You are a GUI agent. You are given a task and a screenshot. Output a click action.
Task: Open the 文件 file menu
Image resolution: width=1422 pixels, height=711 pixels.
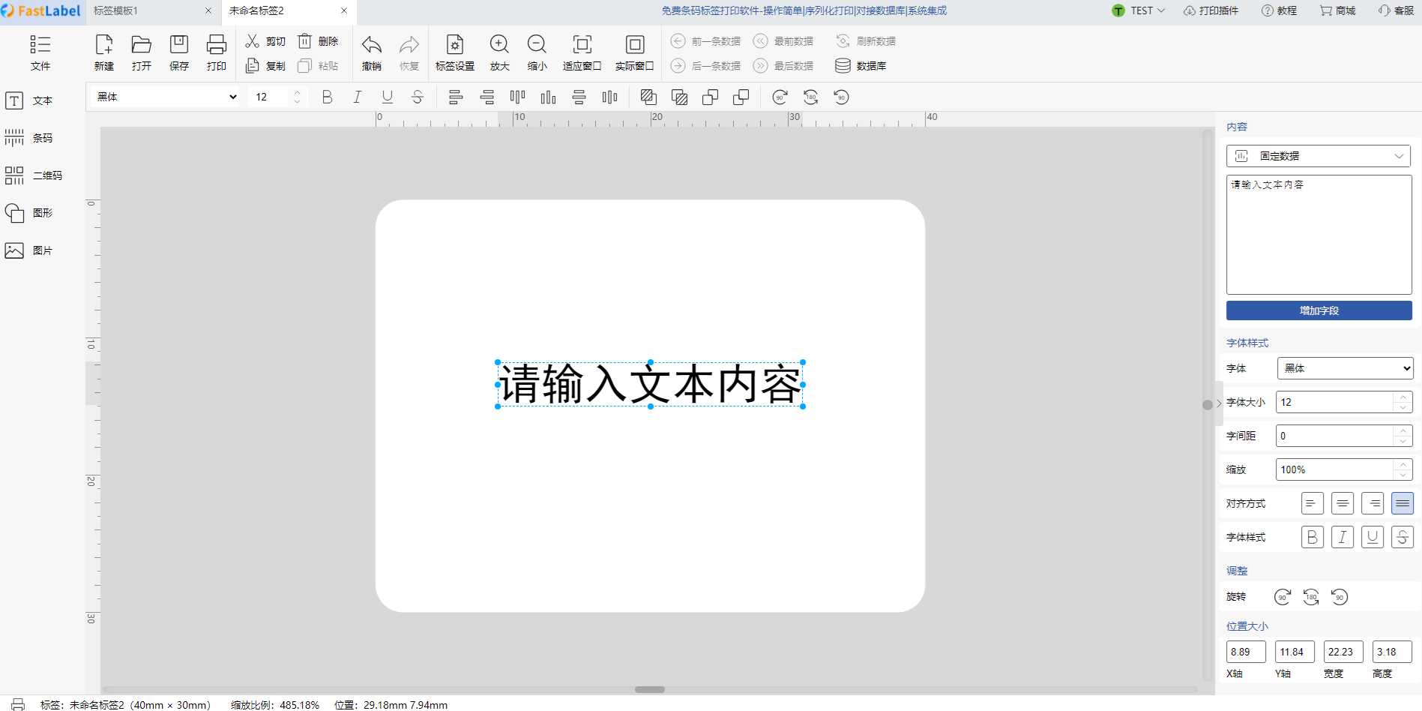coord(40,52)
